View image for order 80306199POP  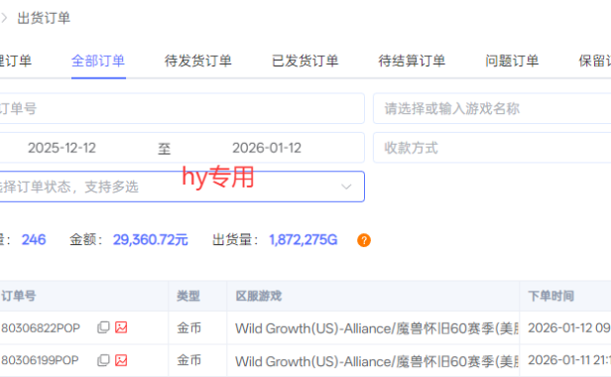pos(121,360)
